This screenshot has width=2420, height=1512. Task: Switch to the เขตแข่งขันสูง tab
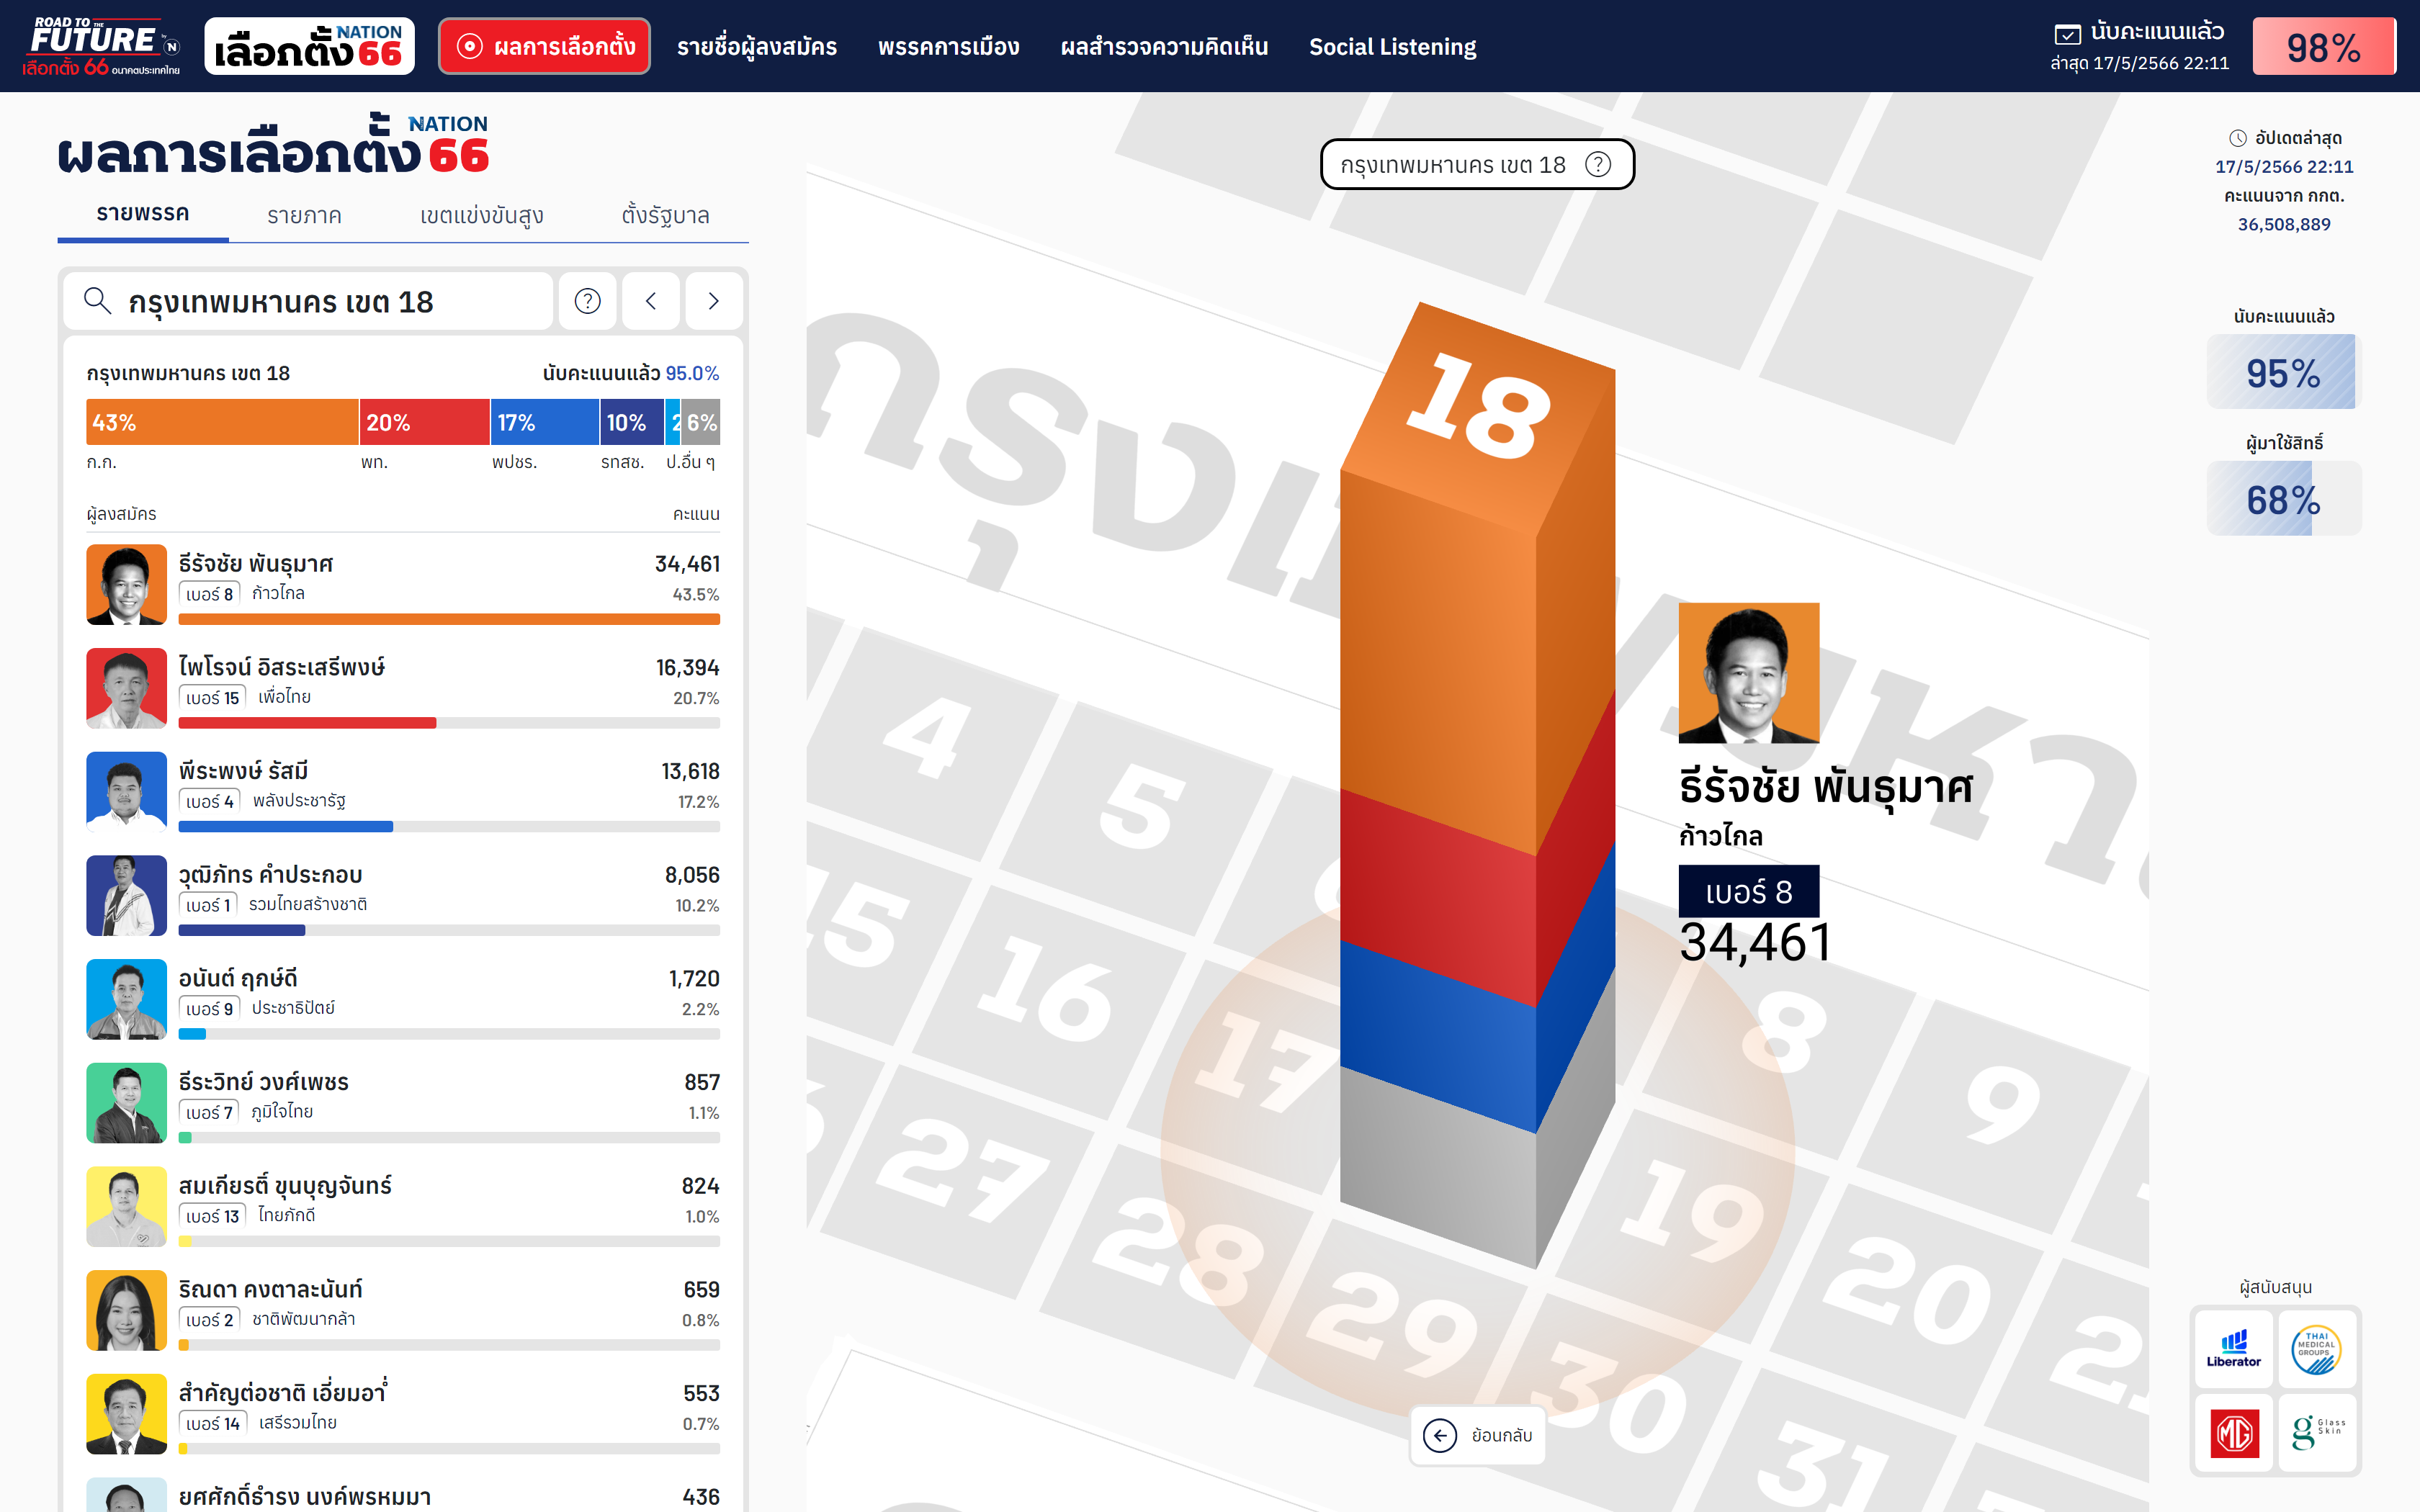481,215
